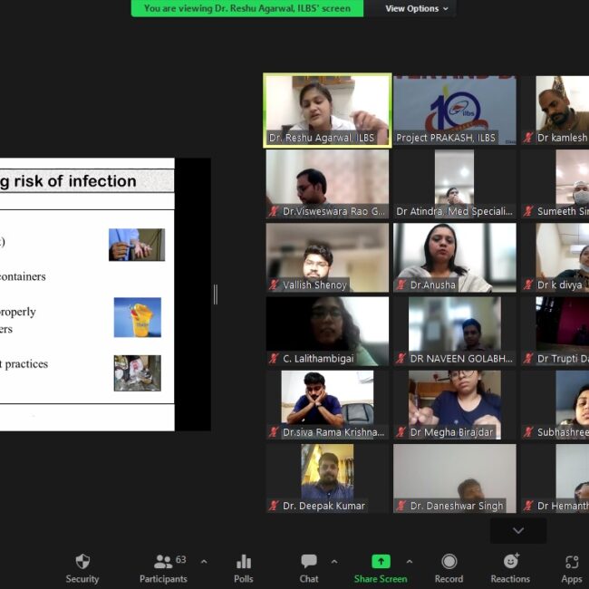Open the Apps icon
This screenshot has height=589, width=589.
coord(571,562)
